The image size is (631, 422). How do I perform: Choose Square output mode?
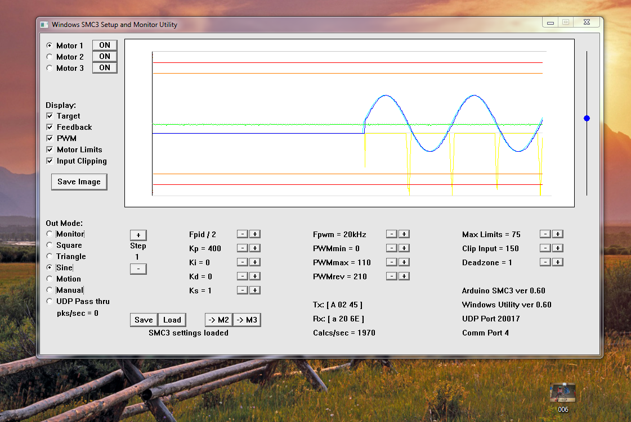(x=50, y=246)
